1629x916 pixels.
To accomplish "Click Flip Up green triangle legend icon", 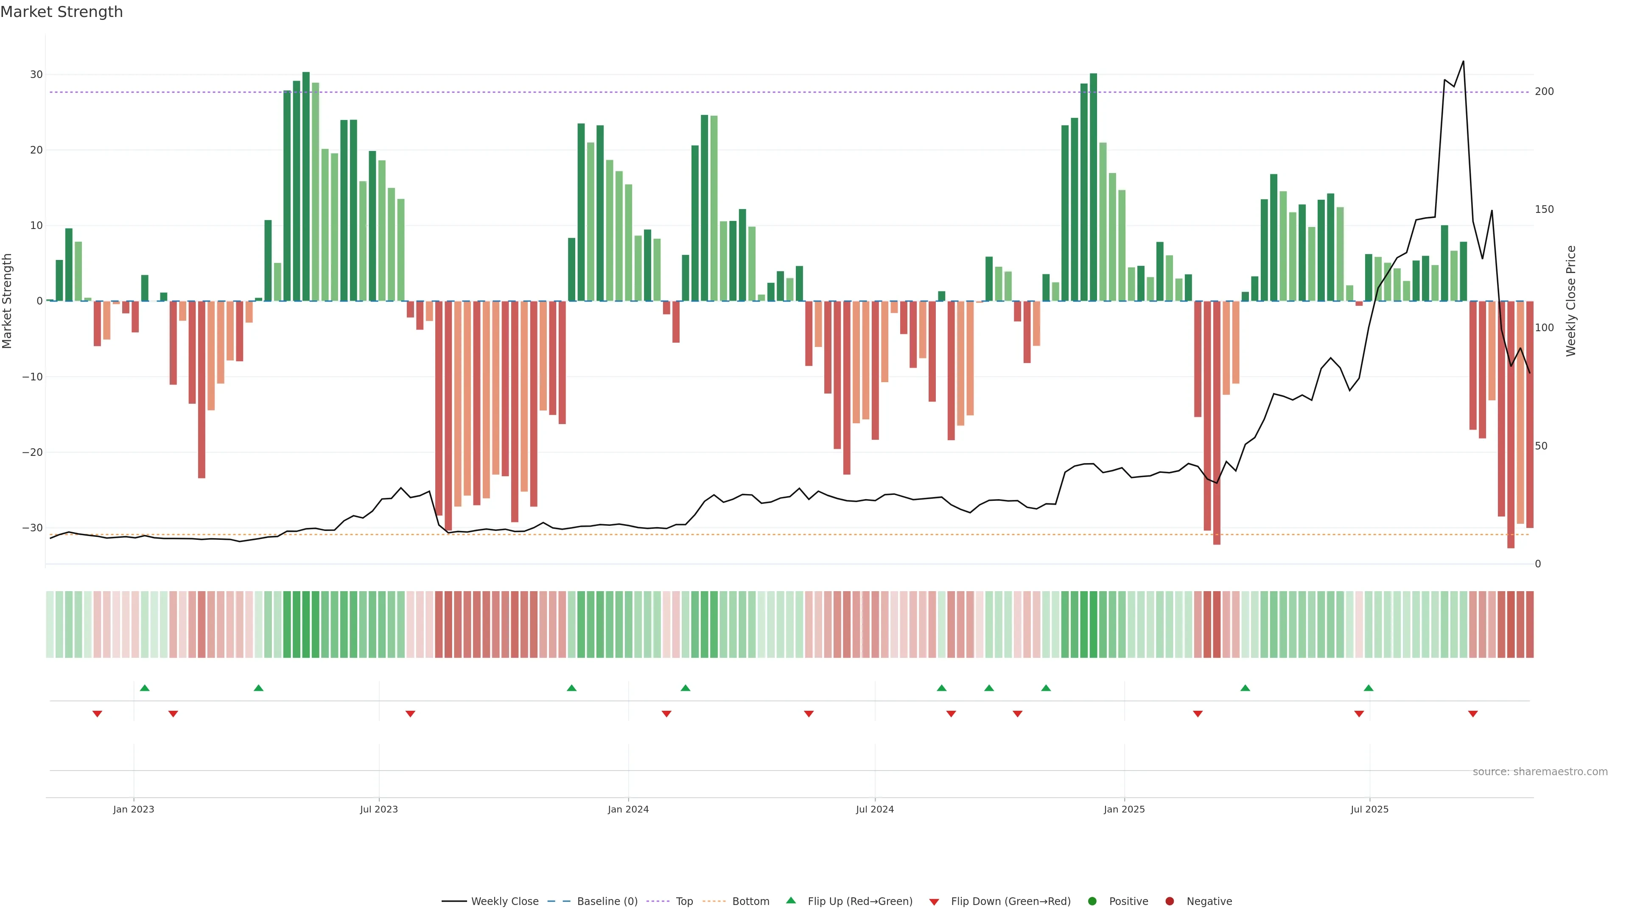I will tap(790, 900).
